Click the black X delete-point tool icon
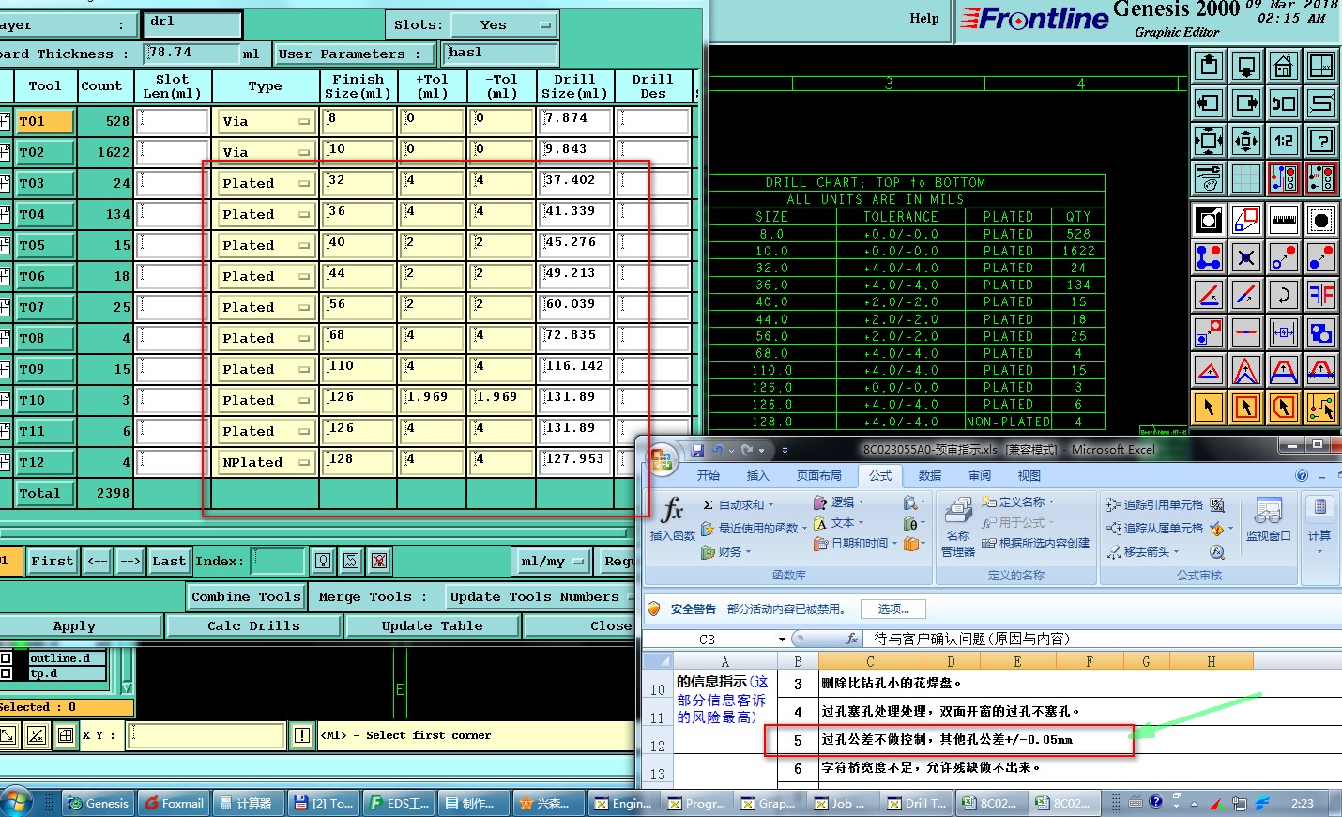This screenshot has width=1342, height=817. tap(1246, 257)
